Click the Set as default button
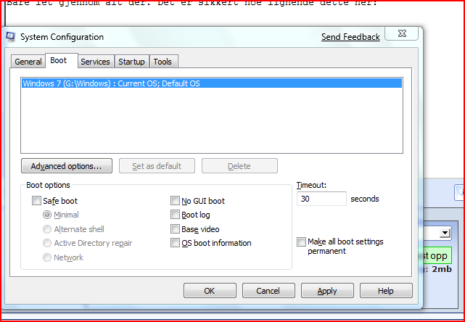Screen dimensions: 465x322 157,166
